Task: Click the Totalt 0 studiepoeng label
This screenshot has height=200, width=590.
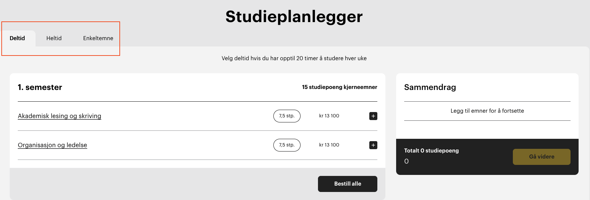Action: 431,151
